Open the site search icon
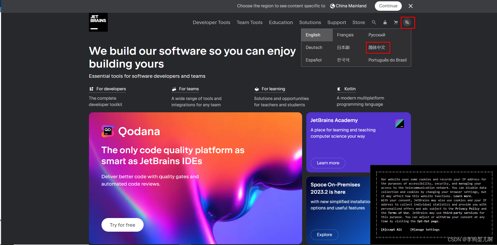Image resolution: width=497 pixels, height=245 pixels. [x=374, y=23]
